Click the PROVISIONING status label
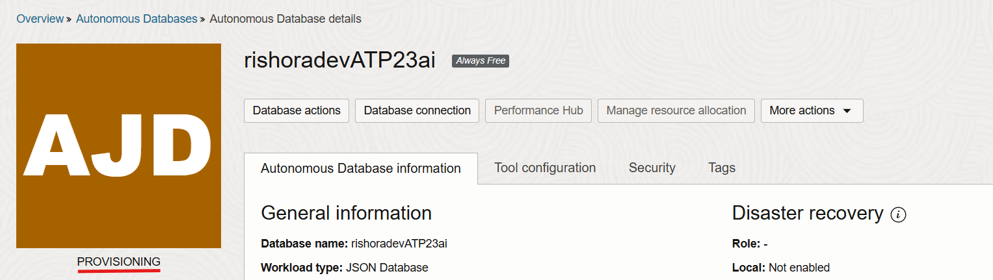 pyautogui.click(x=118, y=261)
